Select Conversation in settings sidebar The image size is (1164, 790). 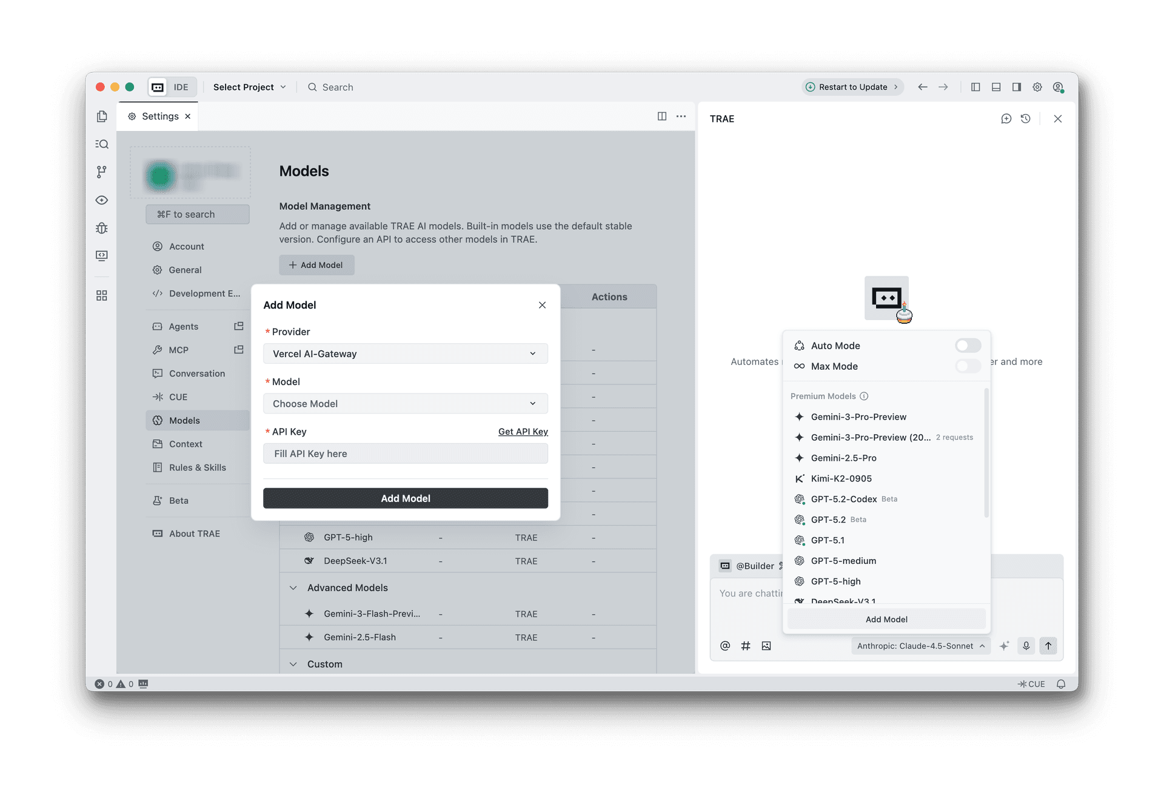pyautogui.click(x=196, y=373)
